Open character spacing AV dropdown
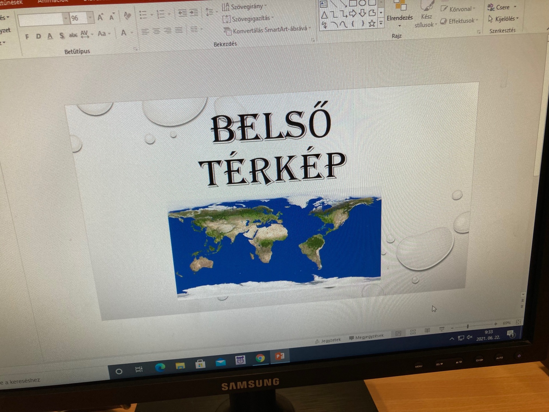Viewport: 549px width, 412px height. (86, 34)
